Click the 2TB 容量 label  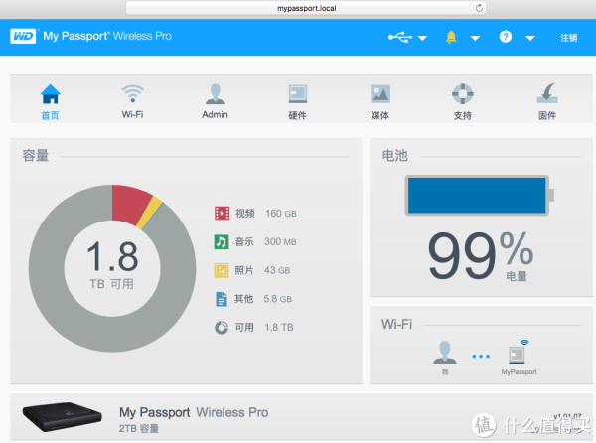[139, 429]
